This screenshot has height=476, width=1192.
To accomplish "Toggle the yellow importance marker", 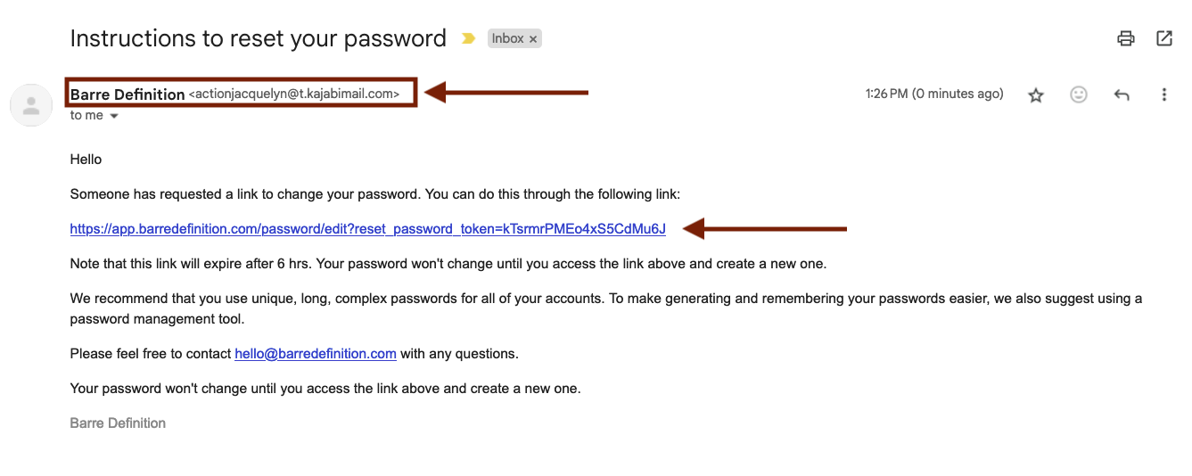I will pos(468,39).
